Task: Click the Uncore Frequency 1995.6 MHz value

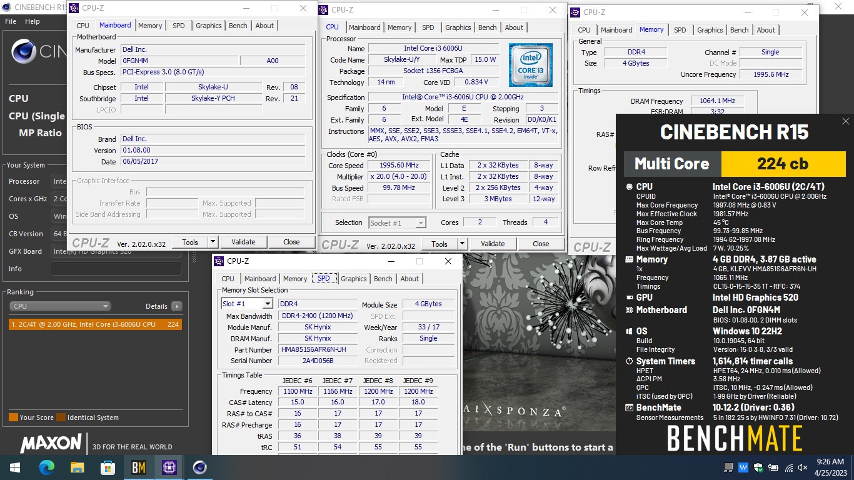Action: [x=770, y=74]
